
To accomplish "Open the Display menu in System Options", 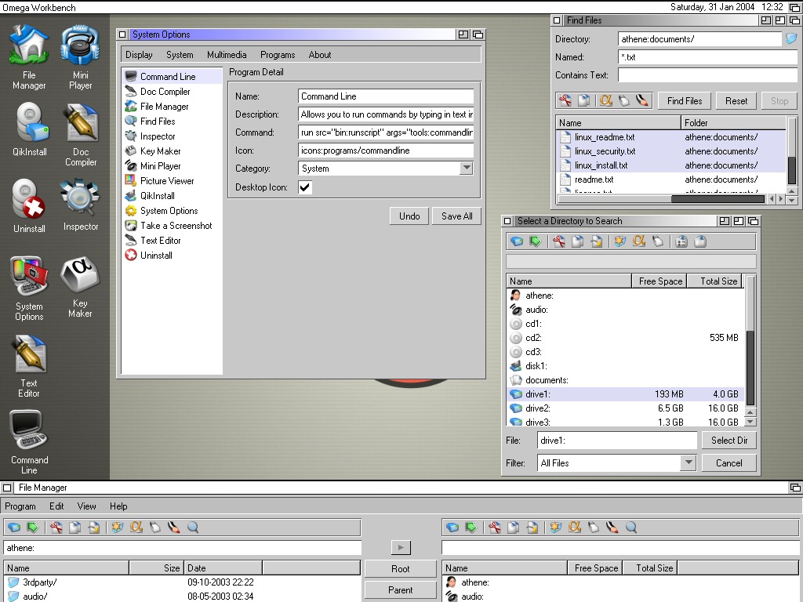I will point(139,55).
